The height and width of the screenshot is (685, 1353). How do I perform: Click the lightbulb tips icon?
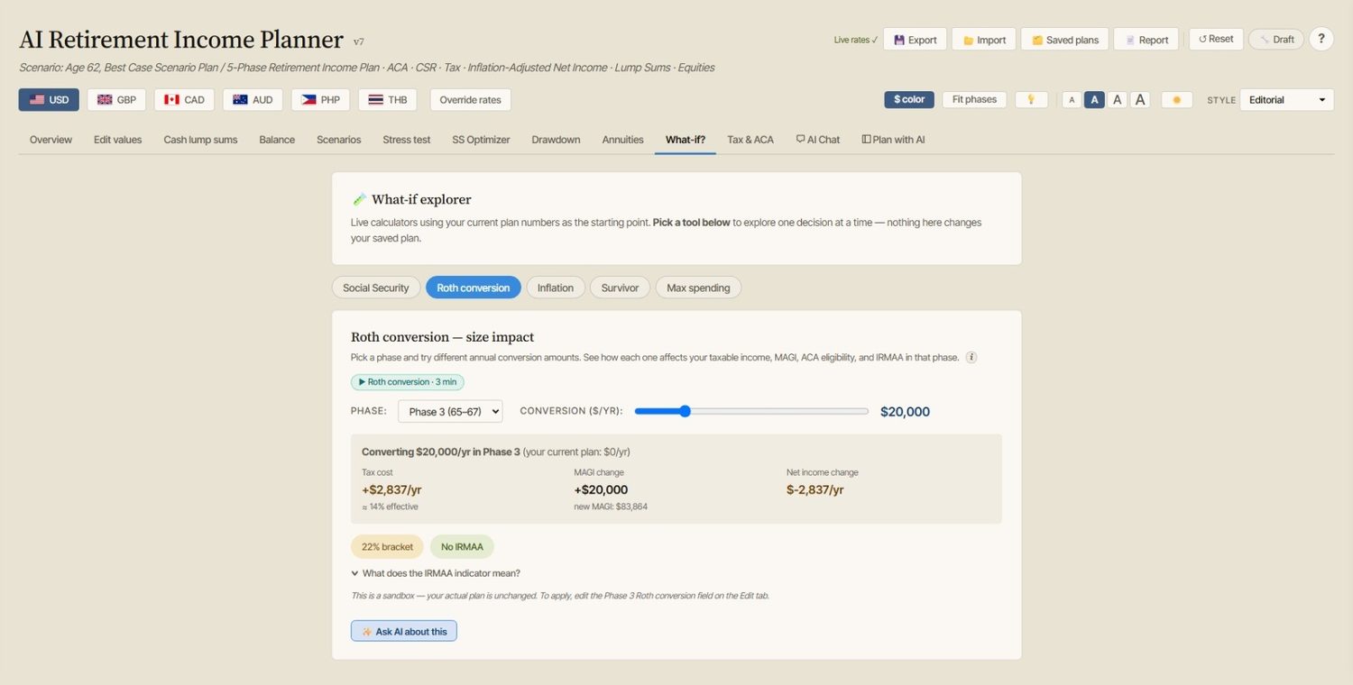tap(1031, 99)
